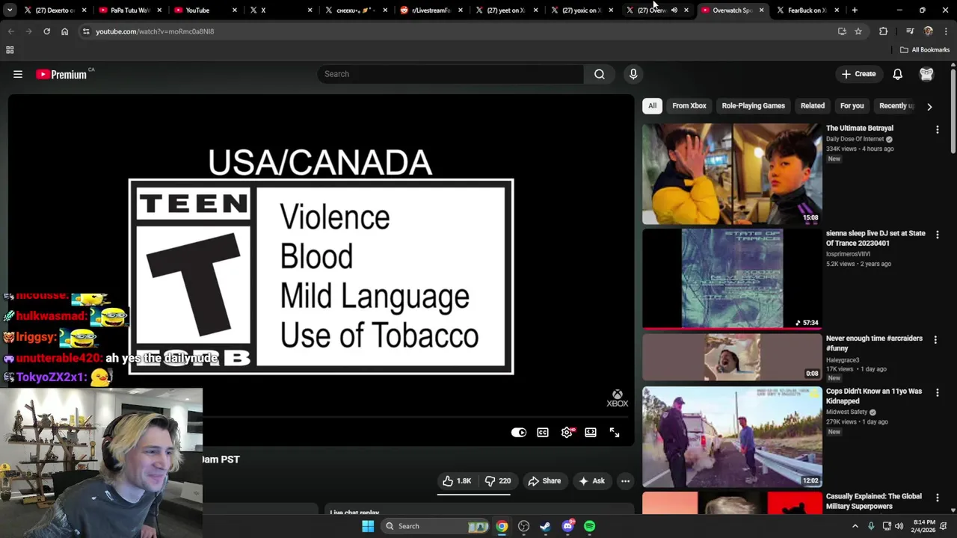The image size is (957, 538).
Task: Bookmark this page with the star
Action: click(x=858, y=31)
